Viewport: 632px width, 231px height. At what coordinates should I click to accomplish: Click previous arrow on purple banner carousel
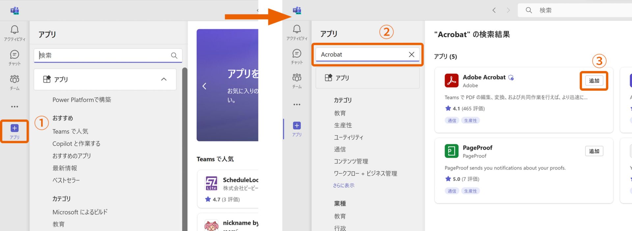pyautogui.click(x=204, y=86)
